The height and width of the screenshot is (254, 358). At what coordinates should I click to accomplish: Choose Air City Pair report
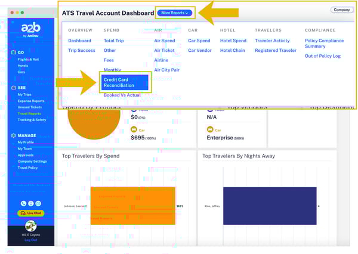click(x=166, y=70)
